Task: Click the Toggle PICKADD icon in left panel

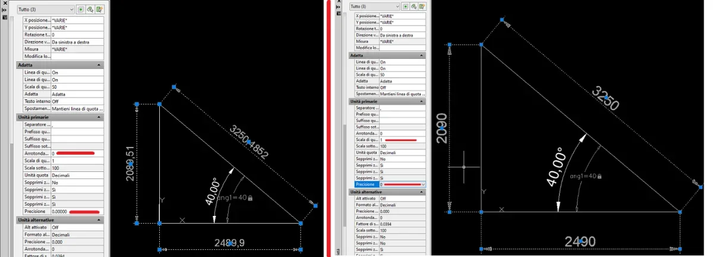Action: (x=81, y=10)
